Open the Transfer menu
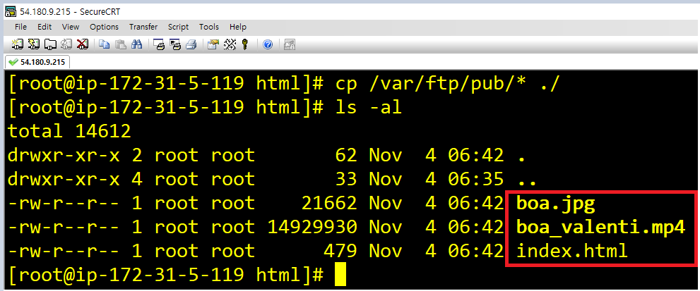700x291 pixels. [x=143, y=27]
